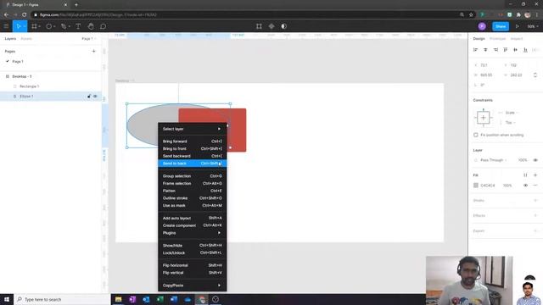Viewport: 543px width, 305px height.
Task: Click the fill opacity 100% field
Action: click(507, 186)
